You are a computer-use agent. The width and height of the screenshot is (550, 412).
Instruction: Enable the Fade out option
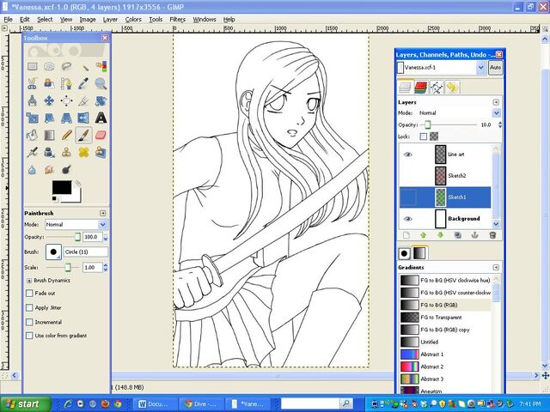(x=29, y=294)
